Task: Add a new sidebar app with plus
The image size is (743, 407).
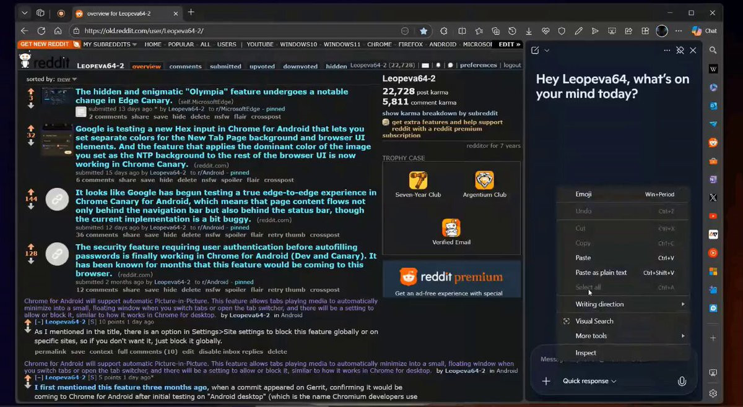Action: pyautogui.click(x=713, y=338)
